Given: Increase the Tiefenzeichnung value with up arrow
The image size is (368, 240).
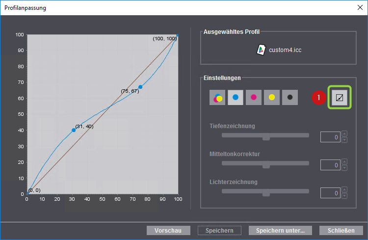Looking at the screenshot, I should pos(344,134).
